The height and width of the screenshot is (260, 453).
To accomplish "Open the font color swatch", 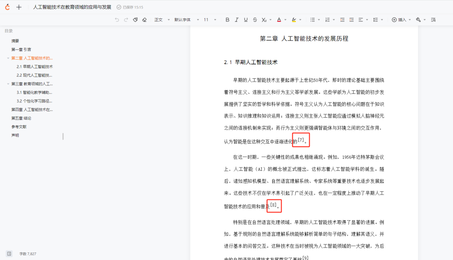I will (x=279, y=20).
